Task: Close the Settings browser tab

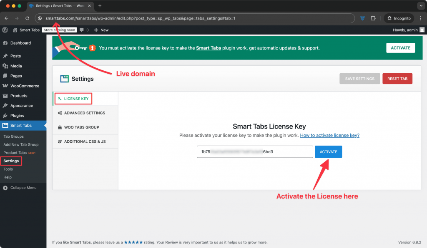Action: tap(89, 6)
